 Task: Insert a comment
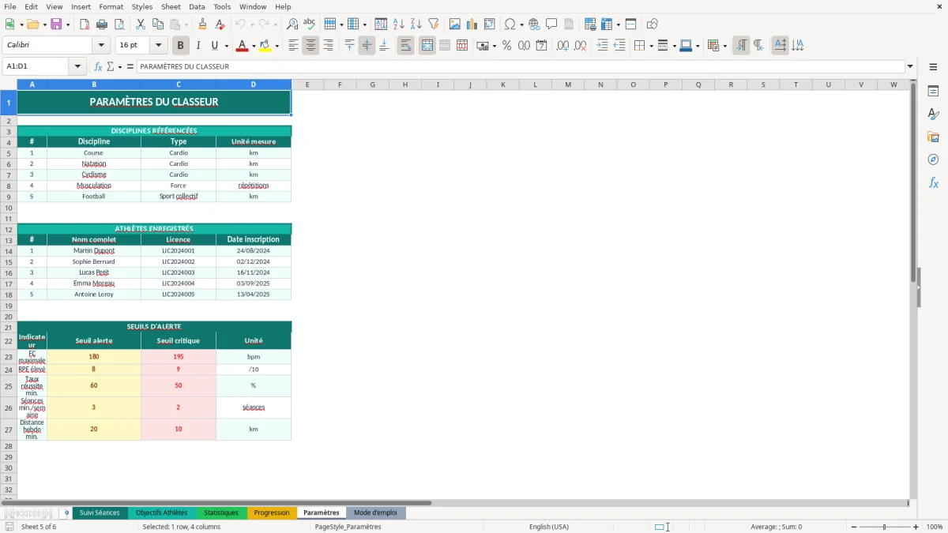click(551, 24)
